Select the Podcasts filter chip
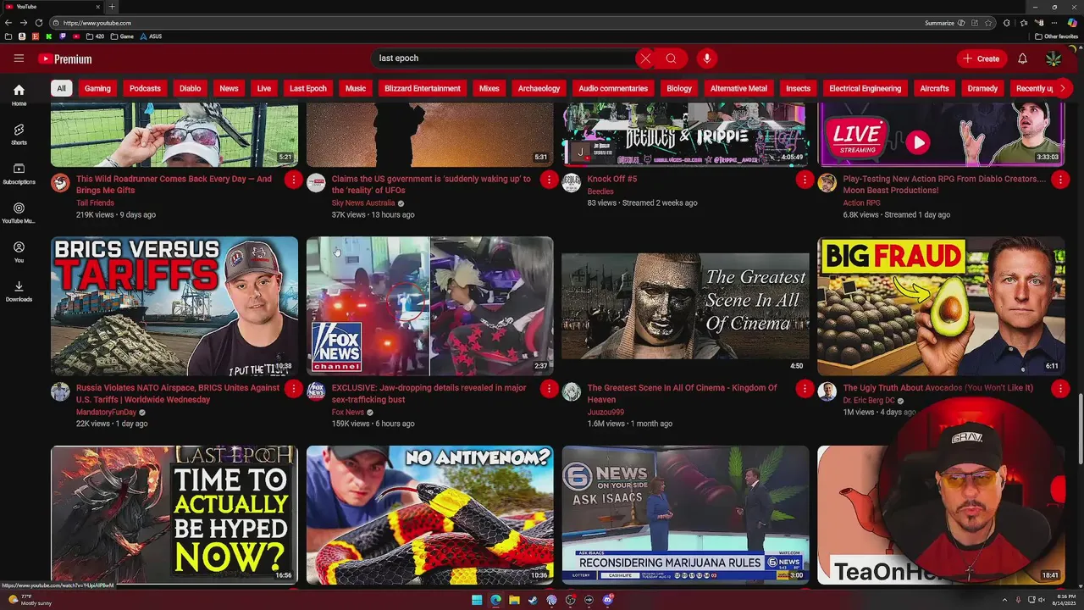 (x=145, y=88)
